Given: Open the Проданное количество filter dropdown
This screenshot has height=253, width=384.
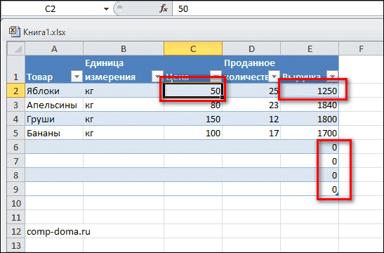Looking at the screenshot, I should 274,77.
